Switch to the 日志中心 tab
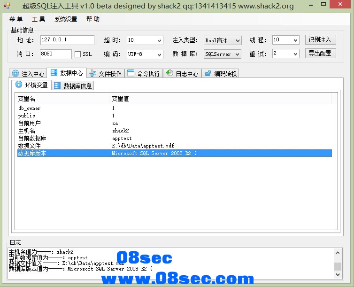This screenshot has height=287, width=354. pos(182,73)
